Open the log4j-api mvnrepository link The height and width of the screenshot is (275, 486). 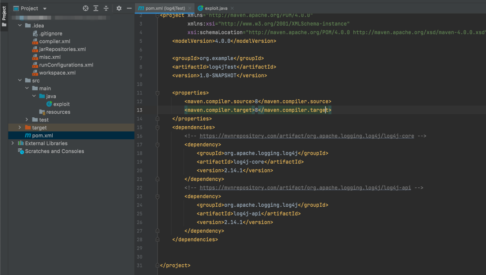point(305,188)
